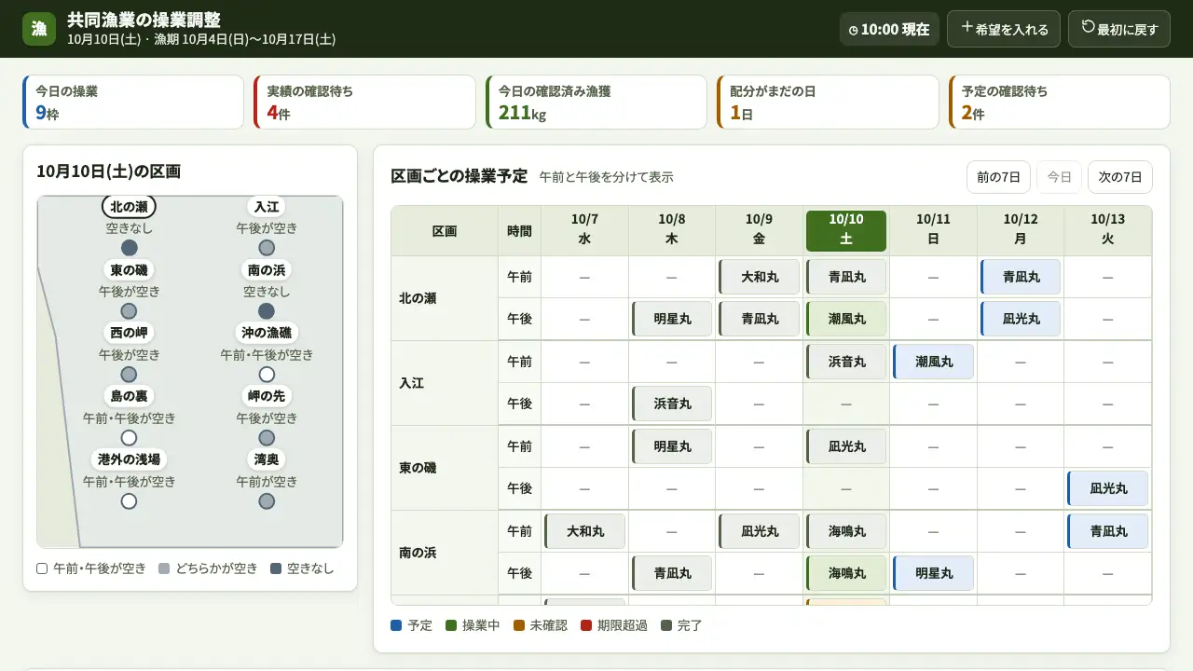This screenshot has width=1193, height=671.
Task: Select the 10/11 日 column header
Action: click(x=933, y=230)
